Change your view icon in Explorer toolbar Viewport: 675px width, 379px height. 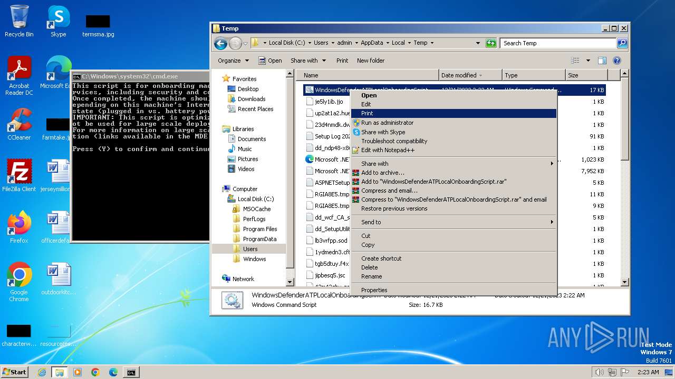point(575,61)
